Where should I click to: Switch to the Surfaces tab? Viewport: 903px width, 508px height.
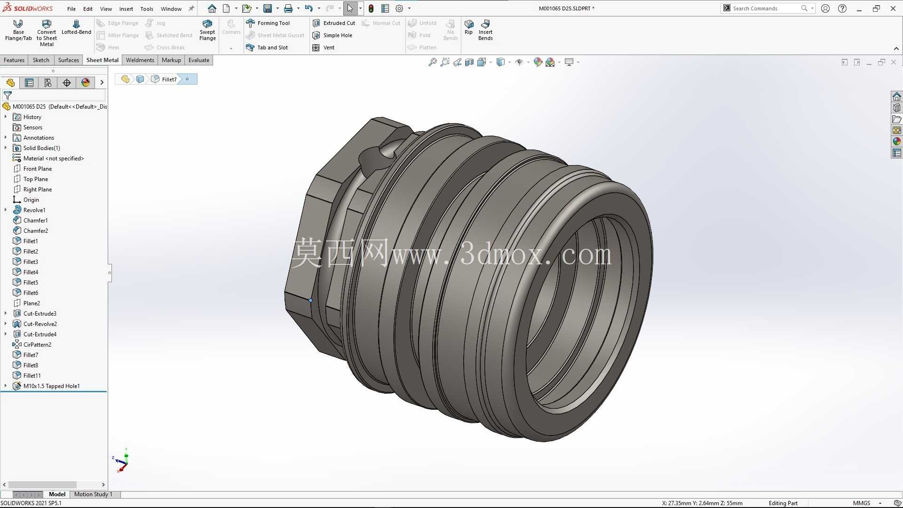[69, 60]
